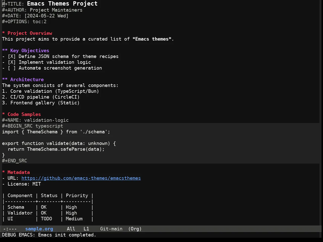Click the (Org) major mode indicator

coord(135,229)
